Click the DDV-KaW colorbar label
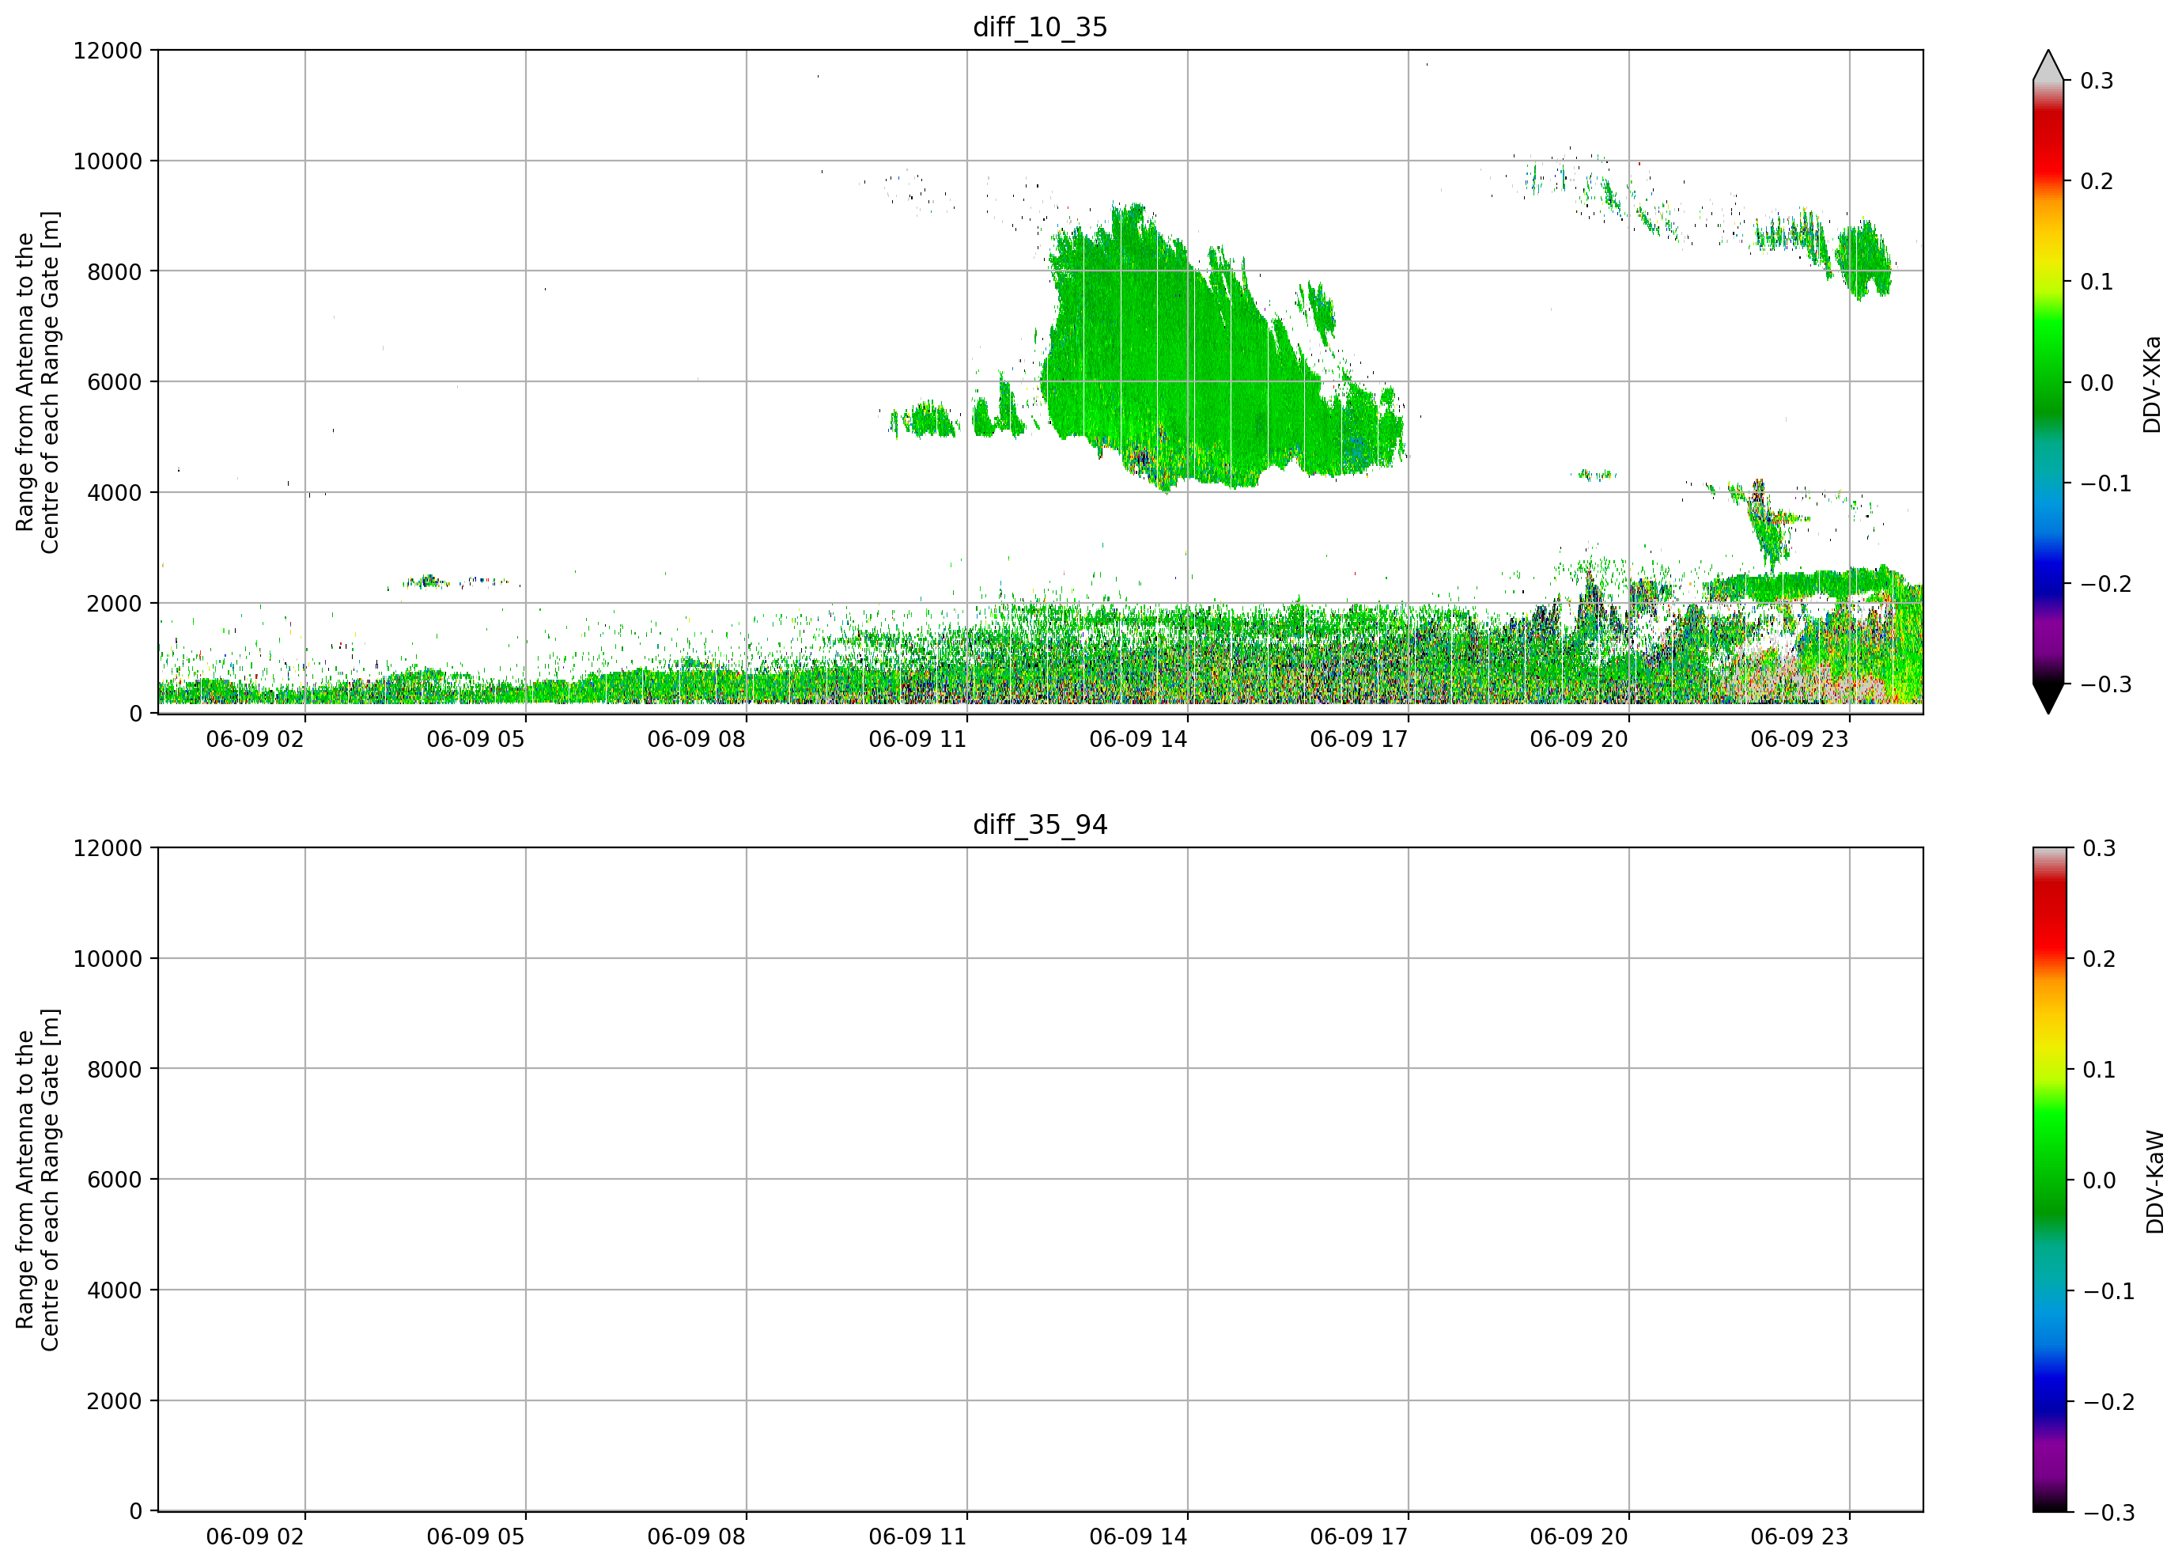The image size is (2182, 1565). (2154, 1182)
